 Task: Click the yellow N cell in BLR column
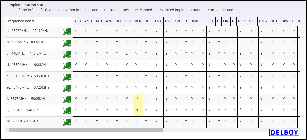pyautogui.click(x=138, y=110)
